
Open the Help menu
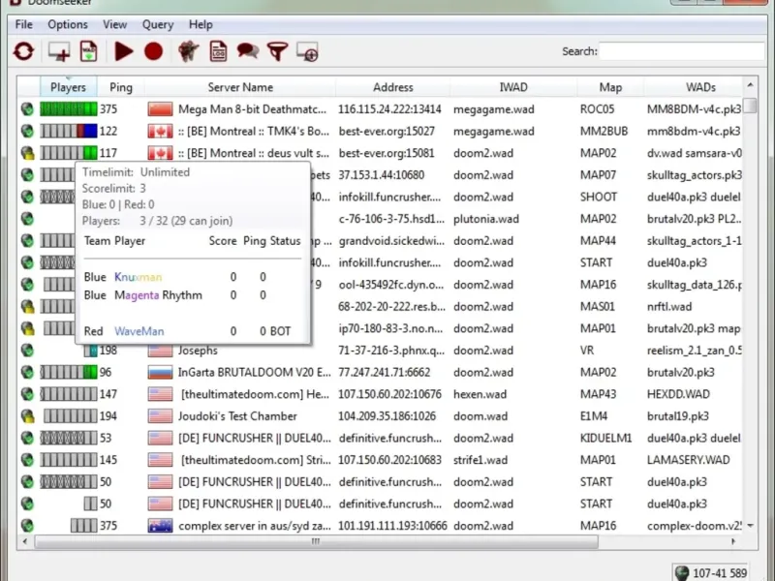click(201, 24)
